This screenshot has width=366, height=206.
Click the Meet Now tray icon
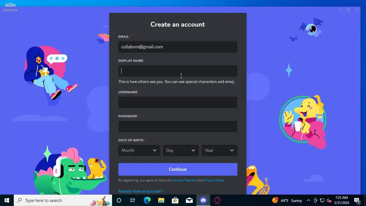click(315, 201)
